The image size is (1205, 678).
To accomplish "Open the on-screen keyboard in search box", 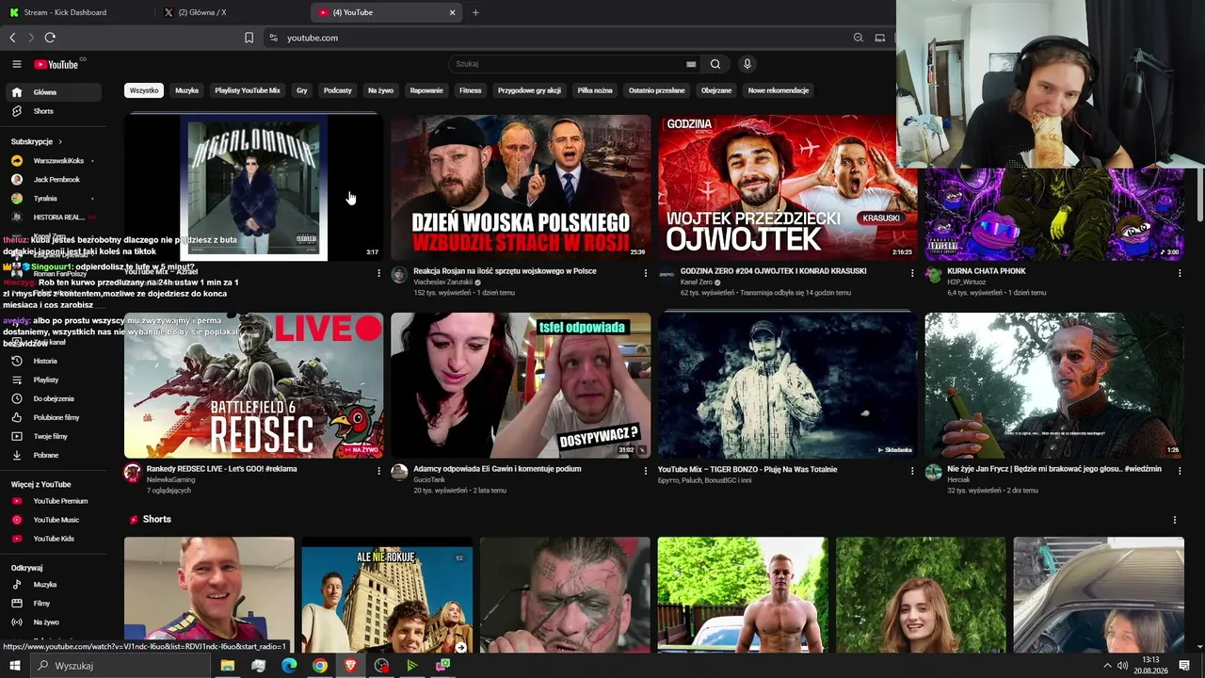I will click(x=691, y=64).
